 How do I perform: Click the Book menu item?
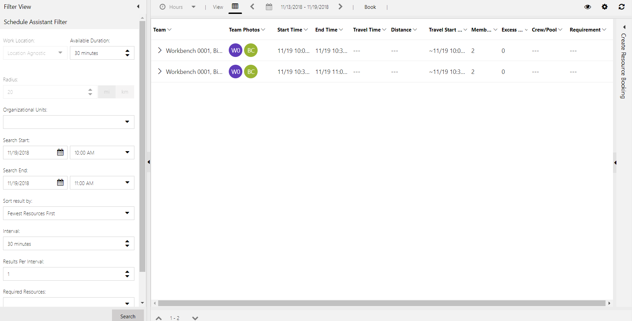370,7
